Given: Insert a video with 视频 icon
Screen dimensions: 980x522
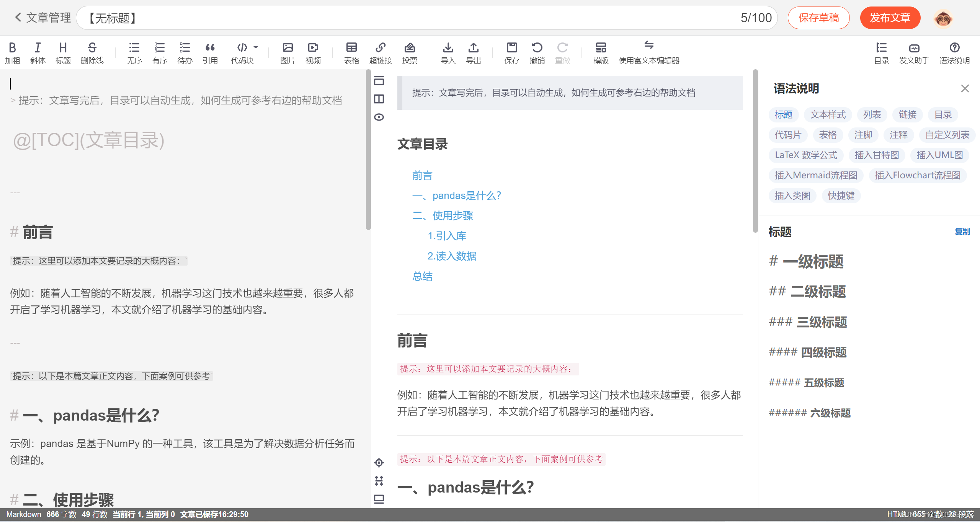Looking at the screenshot, I should [313, 53].
